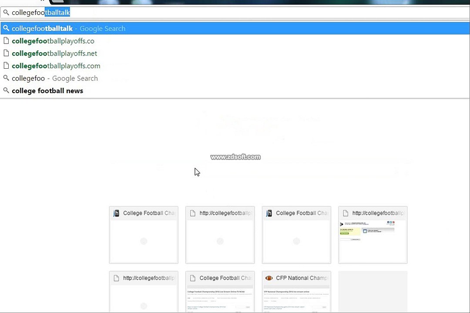This screenshot has width=470, height=313.
Task: Choose the college football news suggestion
Action: (235, 91)
